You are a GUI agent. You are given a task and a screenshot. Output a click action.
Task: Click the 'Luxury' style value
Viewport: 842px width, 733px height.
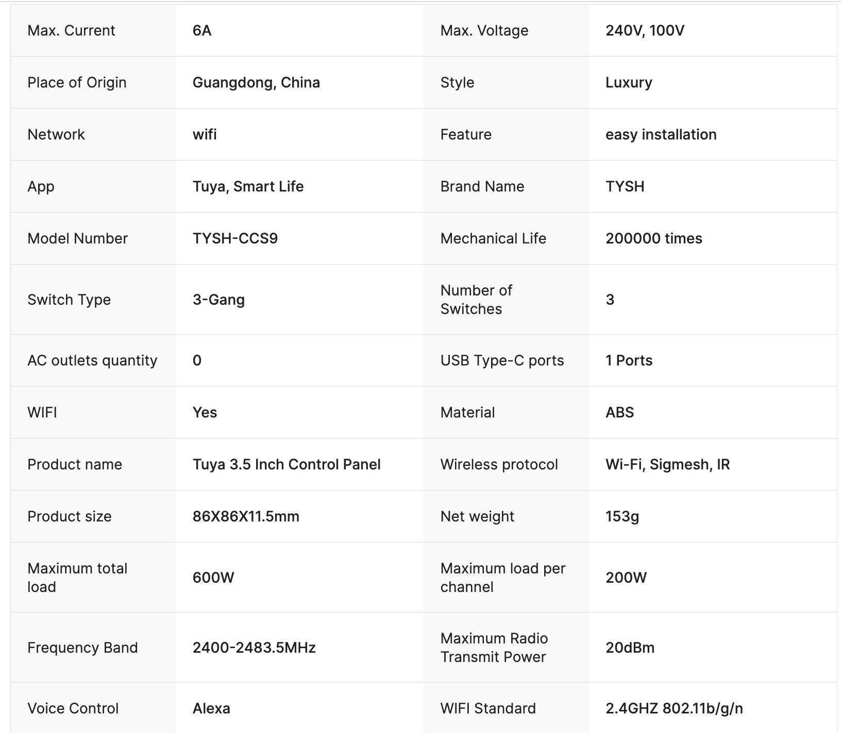(x=629, y=82)
